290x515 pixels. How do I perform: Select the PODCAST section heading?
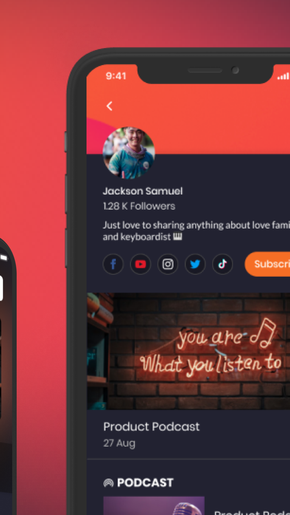point(145,483)
